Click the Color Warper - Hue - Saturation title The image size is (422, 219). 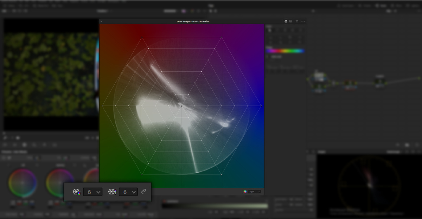tap(193, 21)
